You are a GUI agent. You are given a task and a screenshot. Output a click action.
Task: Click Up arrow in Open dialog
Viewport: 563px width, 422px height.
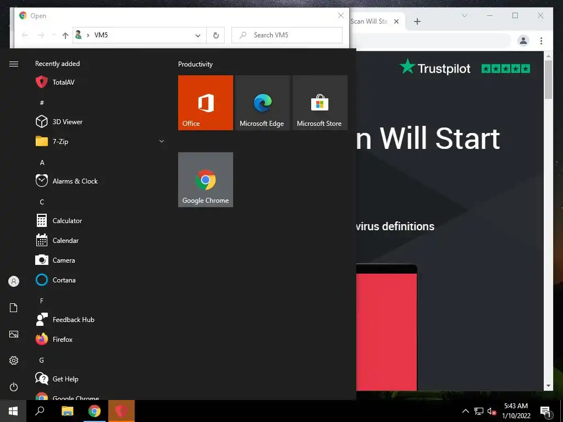tap(65, 35)
